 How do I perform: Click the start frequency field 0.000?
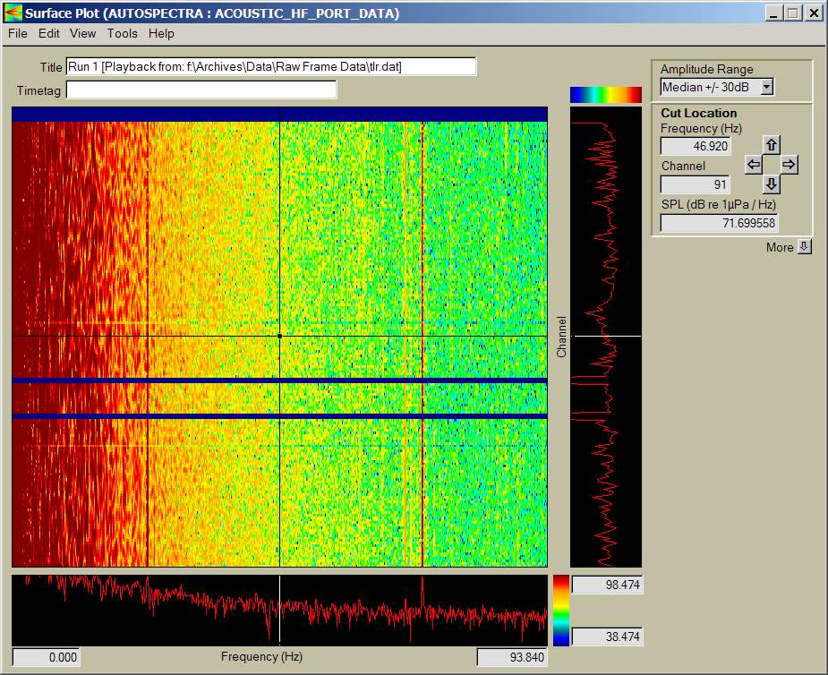(x=46, y=657)
